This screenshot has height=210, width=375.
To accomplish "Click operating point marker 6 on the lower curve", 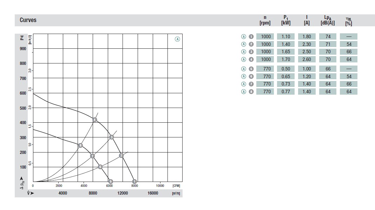I will 100,167.
